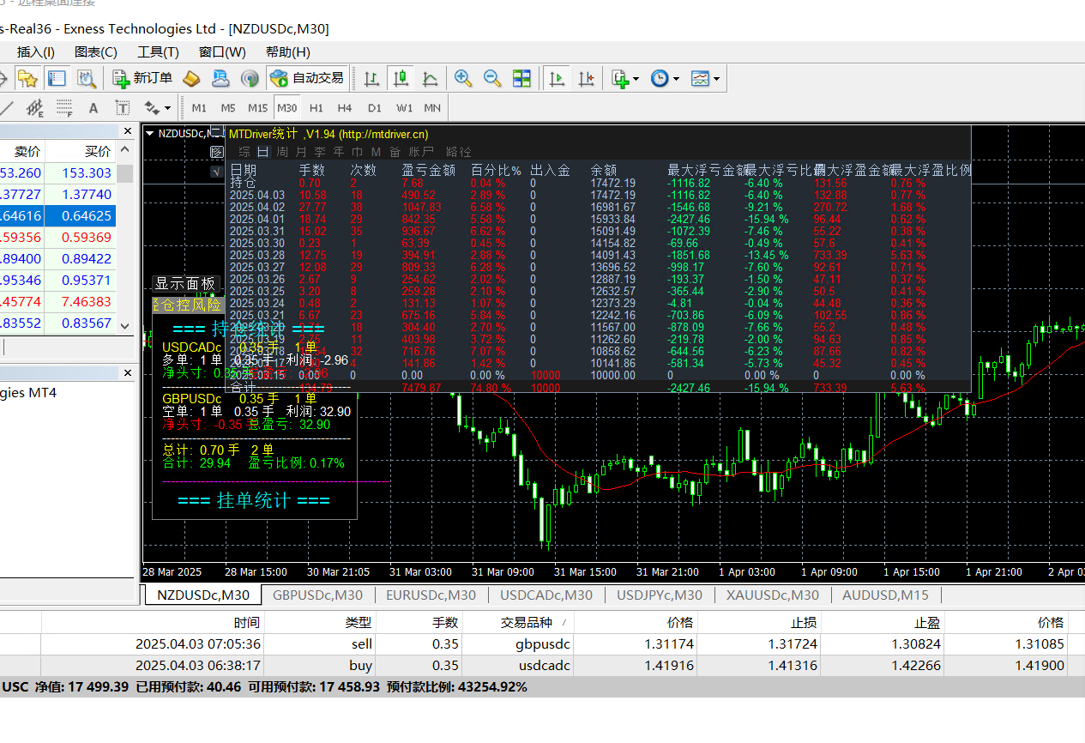Expand the chart templates dropdown
The width and height of the screenshot is (1085, 743).
(x=715, y=79)
